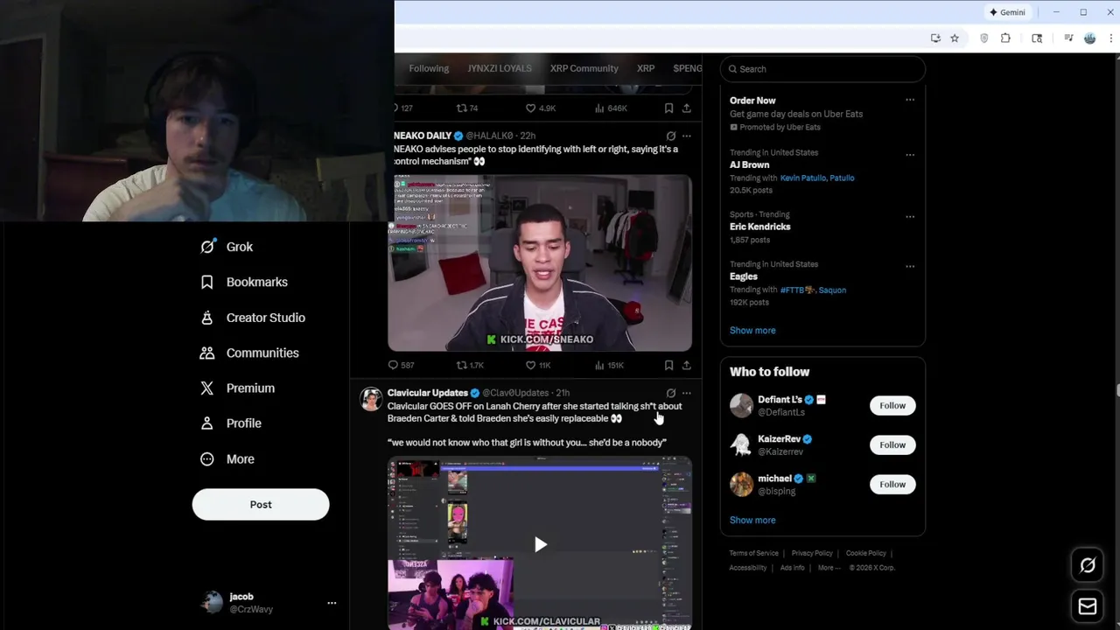Screen dimensions: 1120x630
Task: Open the shield extension icon
Action: coord(984,38)
